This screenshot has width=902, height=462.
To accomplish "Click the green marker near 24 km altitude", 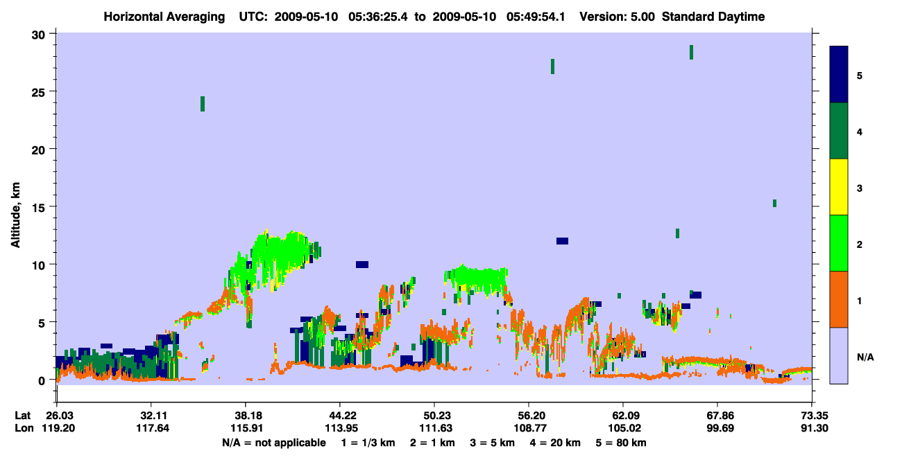I will 203,104.
